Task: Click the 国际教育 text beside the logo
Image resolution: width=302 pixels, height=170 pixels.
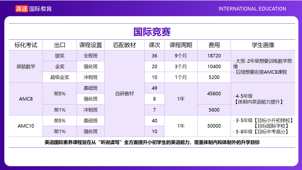Action: (x=41, y=9)
